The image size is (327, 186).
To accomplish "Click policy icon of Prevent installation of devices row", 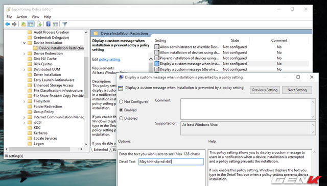I will click(x=157, y=58).
